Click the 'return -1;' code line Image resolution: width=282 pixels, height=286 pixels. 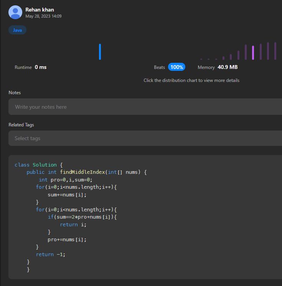coord(51,255)
